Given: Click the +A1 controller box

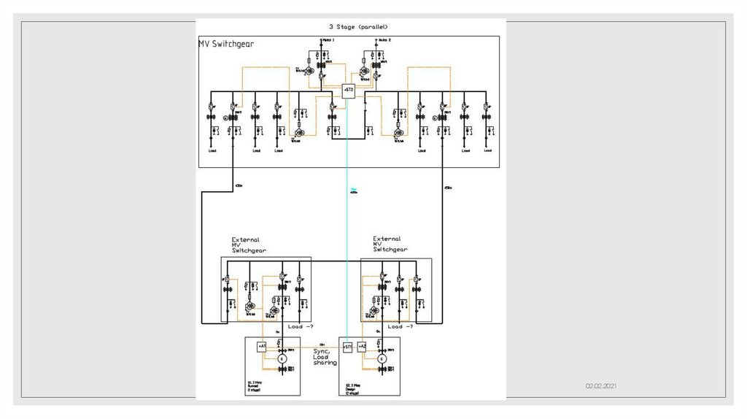Looking at the screenshot, I should click(262, 347).
